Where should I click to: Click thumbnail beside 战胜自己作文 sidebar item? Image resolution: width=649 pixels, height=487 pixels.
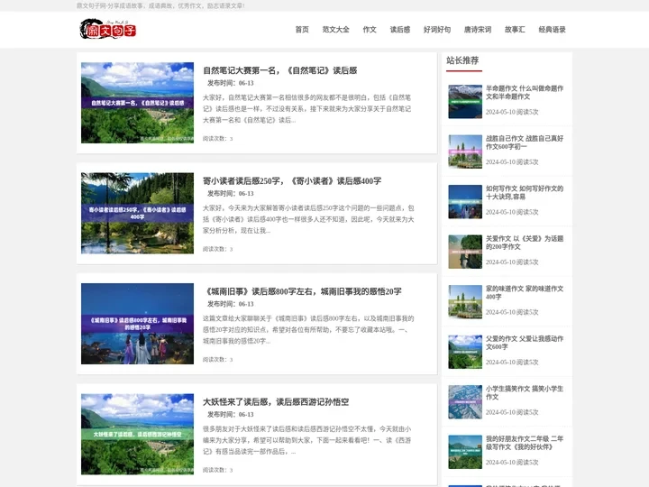[465, 152]
